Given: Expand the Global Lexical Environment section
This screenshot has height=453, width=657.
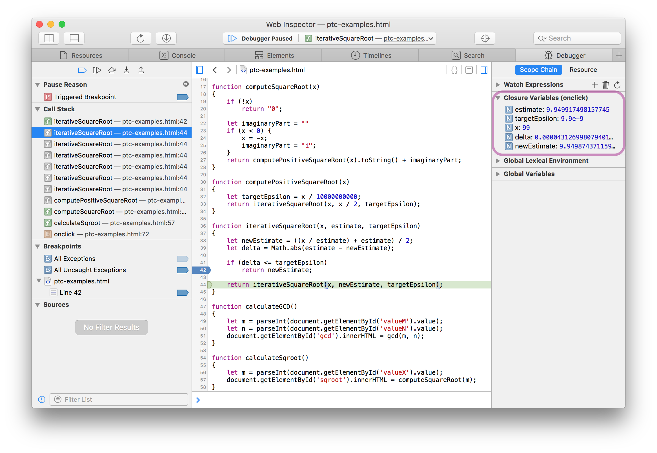Looking at the screenshot, I should tap(499, 160).
